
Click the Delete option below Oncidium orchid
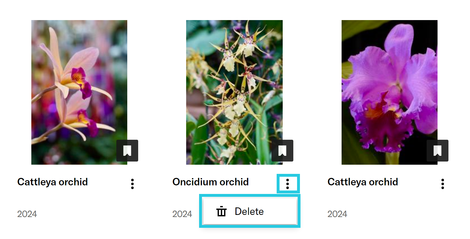click(x=249, y=211)
